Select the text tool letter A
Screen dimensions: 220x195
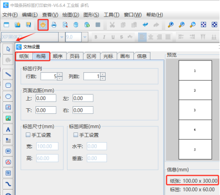click(x=8, y=129)
